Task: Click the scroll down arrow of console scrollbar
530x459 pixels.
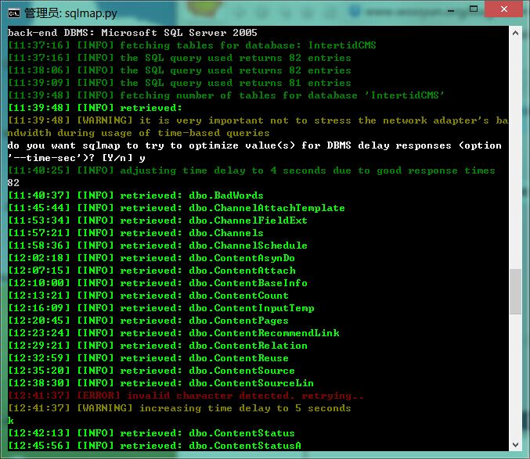Action: [515, 444]
